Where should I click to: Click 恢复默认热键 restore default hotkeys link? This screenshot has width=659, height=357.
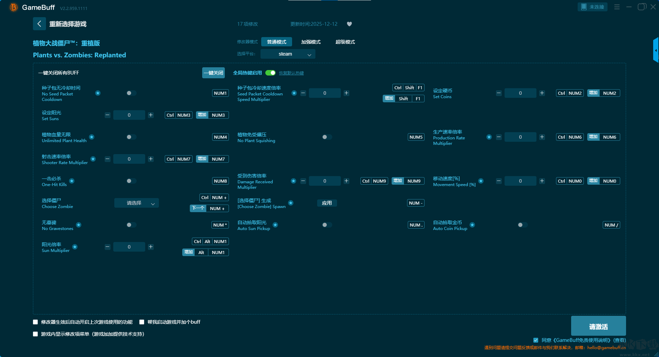[x=291, y=73]
